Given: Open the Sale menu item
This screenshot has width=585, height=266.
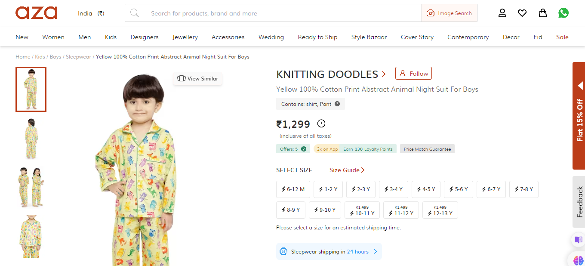Looking at the screenshot, I should pyautogui.click(x=562, y=37).
